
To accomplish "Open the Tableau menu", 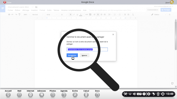I will click(x=56, y=10).
